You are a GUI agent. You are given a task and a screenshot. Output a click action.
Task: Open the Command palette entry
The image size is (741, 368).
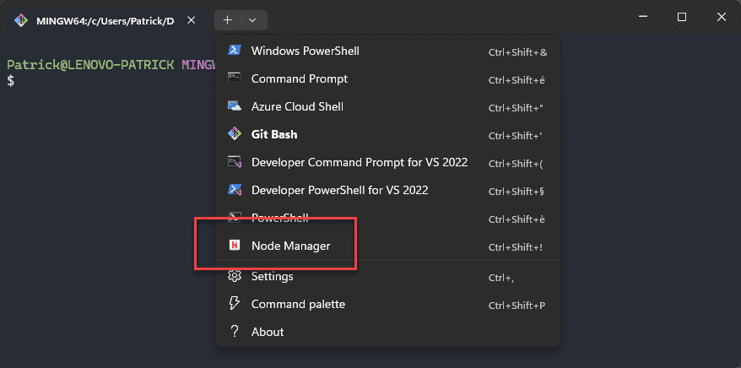click(x=387, y=304)
